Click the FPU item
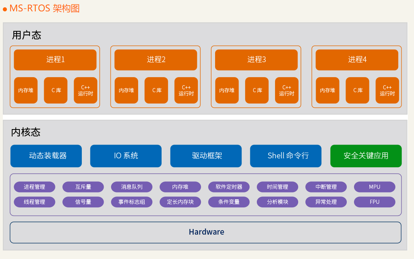This screenshot has width=414, height=259. pyautogui.click(x=374, y=202)
